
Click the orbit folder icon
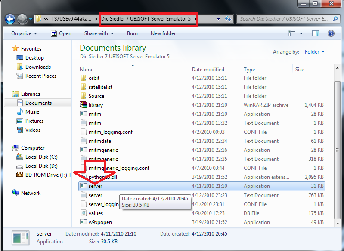[84, 78]
